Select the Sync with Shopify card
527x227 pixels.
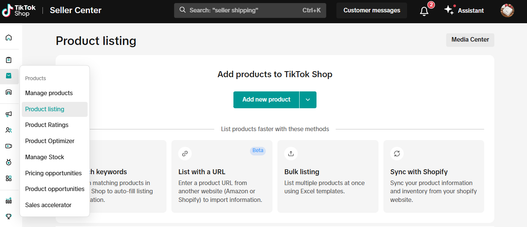coord(433,176)
